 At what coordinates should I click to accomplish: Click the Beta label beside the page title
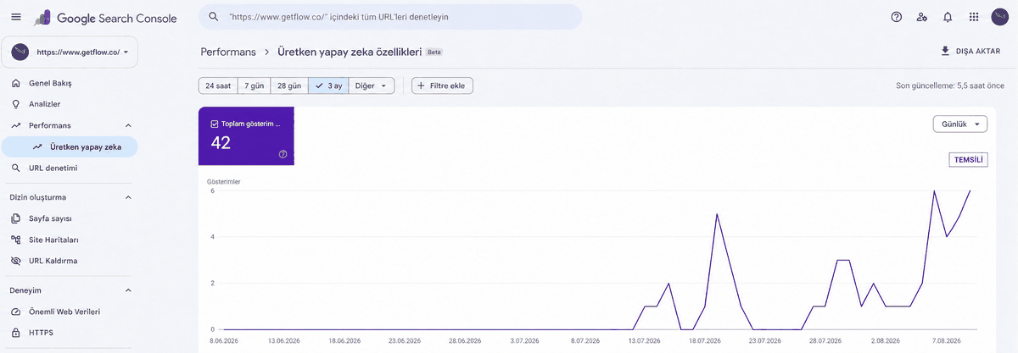[433, 52]
